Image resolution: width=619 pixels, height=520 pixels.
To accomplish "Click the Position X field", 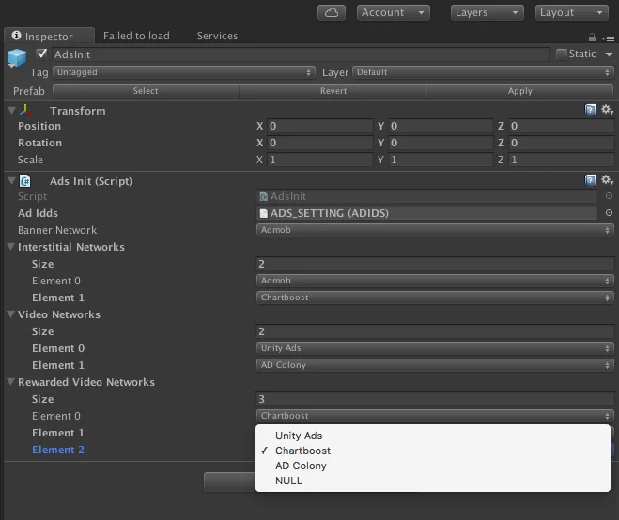I will pos(319,126).
